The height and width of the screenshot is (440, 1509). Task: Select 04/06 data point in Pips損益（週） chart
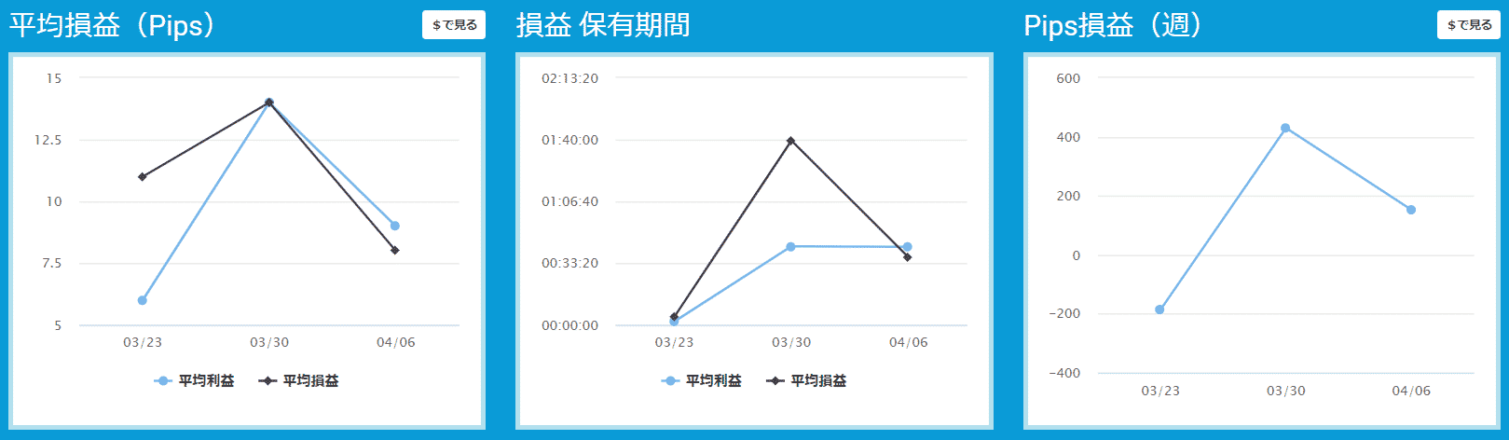pos(1411,210)
